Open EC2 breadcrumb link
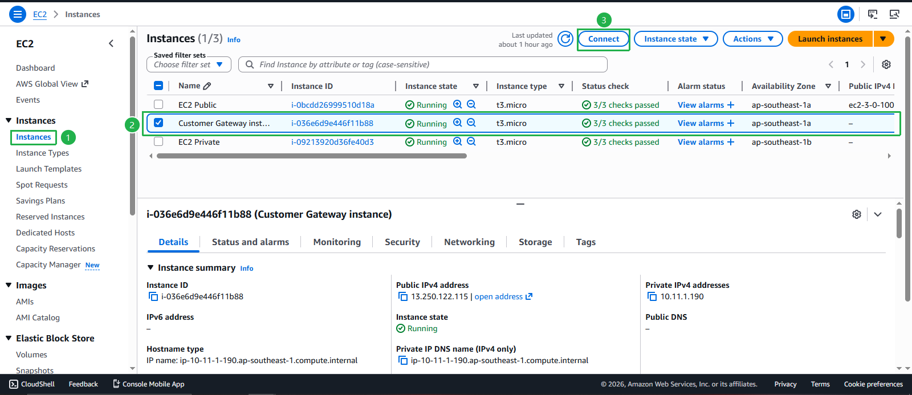Viewport: 912px width, 395px height. [40, 14]
